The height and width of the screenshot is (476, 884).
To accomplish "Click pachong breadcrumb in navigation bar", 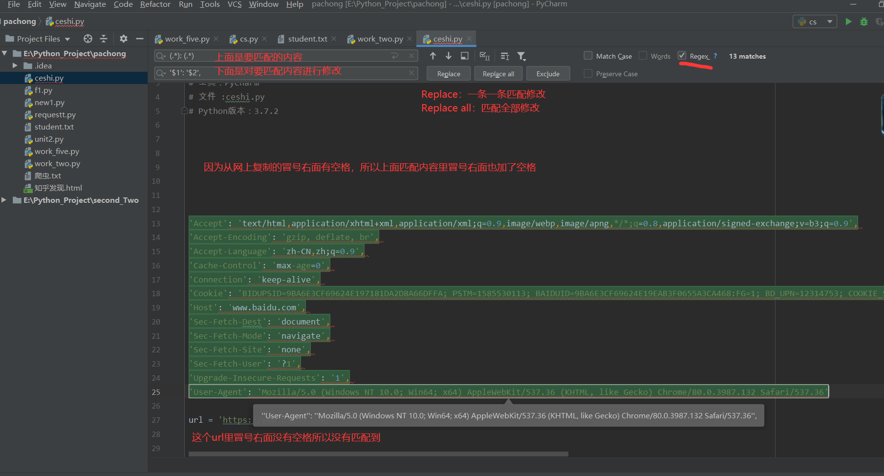I will 20,22.
